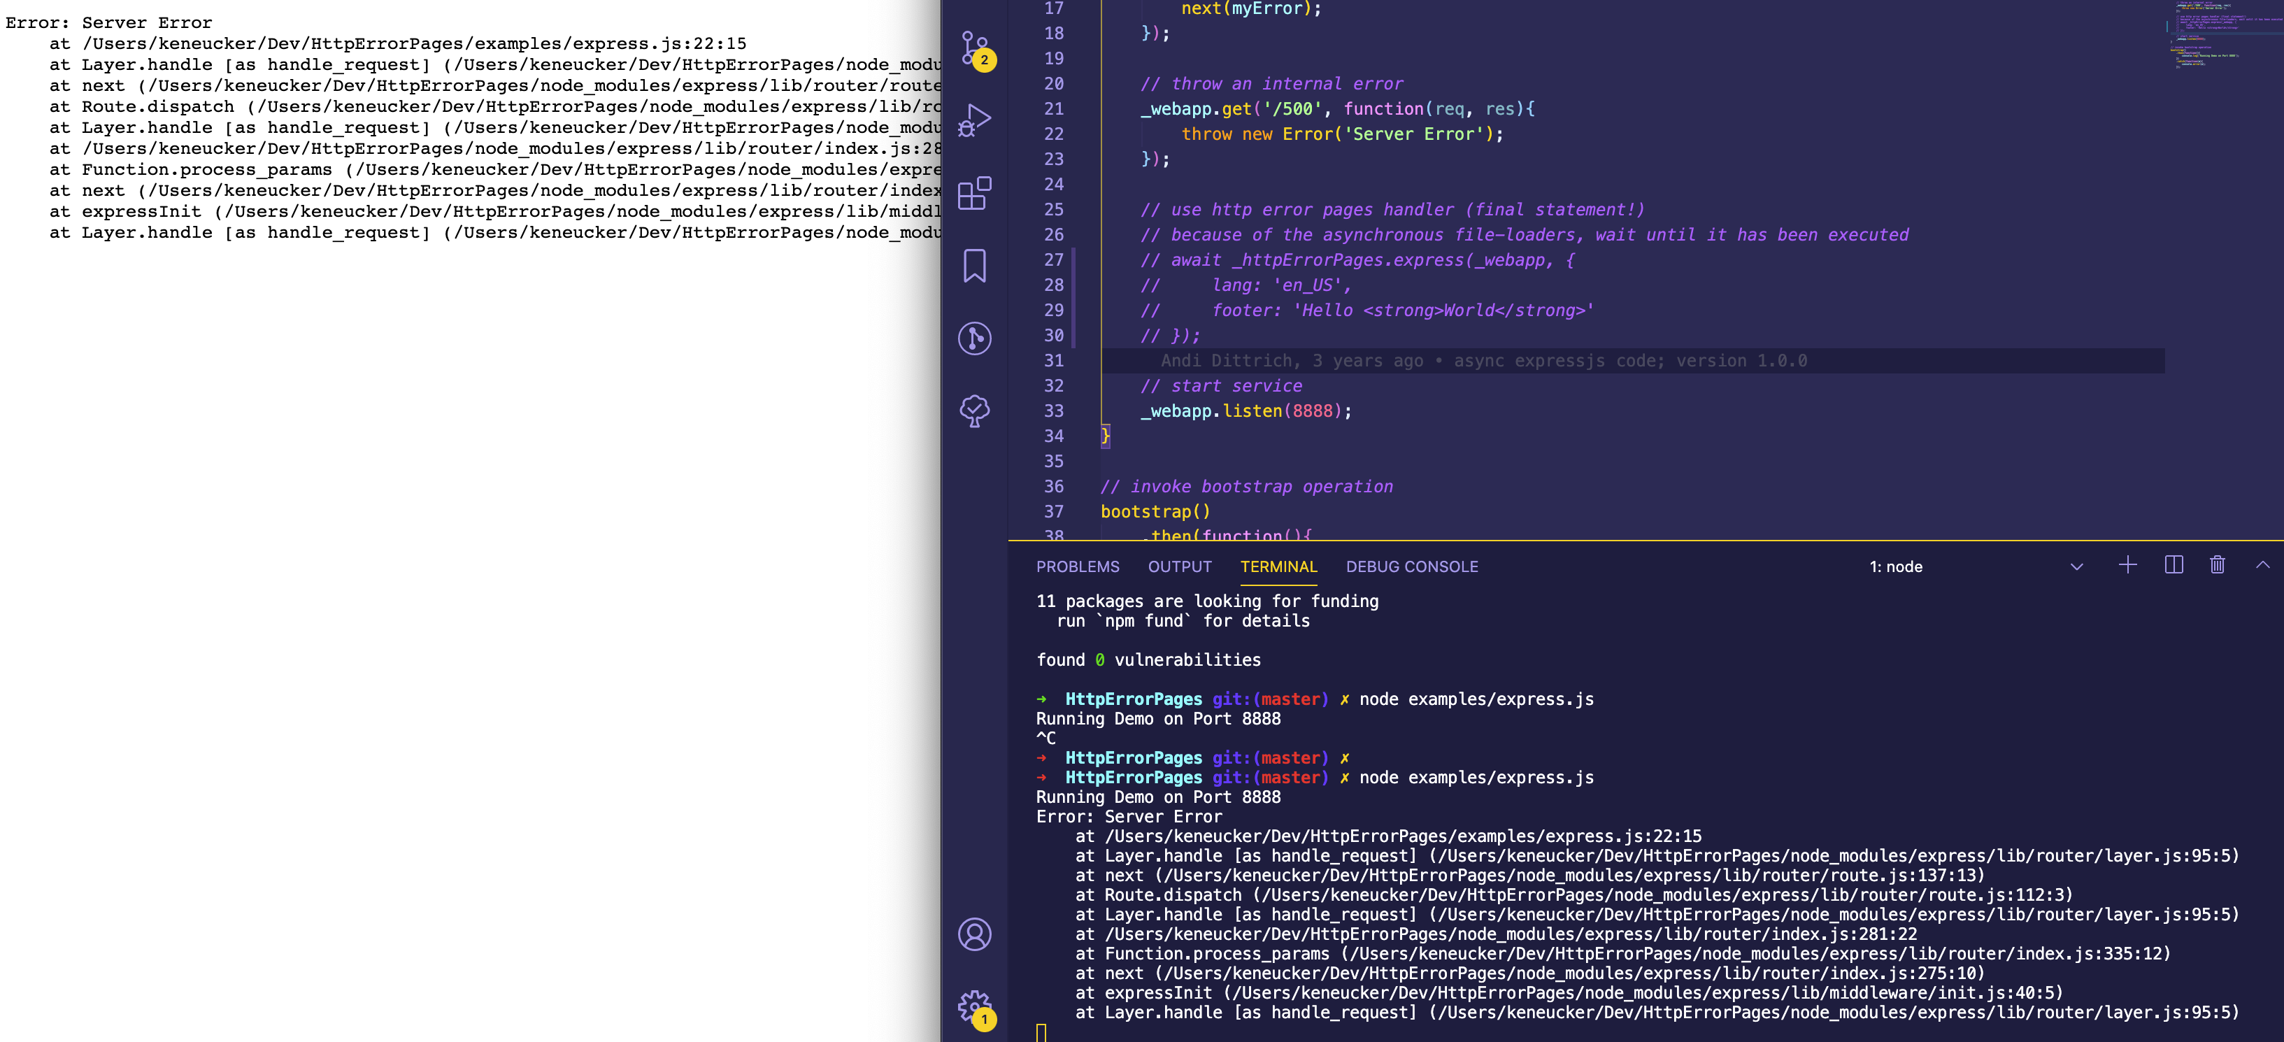
Task: Switch to the DEBUG CONSOLE tab
Action: coord(1411,566)
